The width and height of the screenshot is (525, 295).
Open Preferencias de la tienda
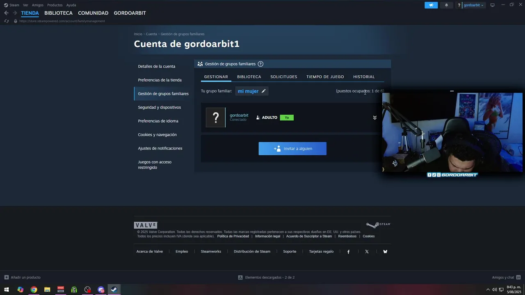click(x=160, y=80)
